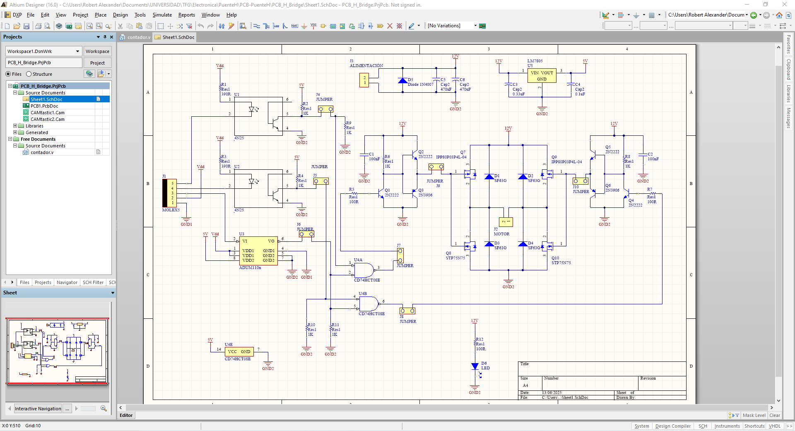Image resolution: width=795 pixels, height=431 pixels.
Task: Place a VCC power port
Action: pyautogui.click(x=313, y=26)
